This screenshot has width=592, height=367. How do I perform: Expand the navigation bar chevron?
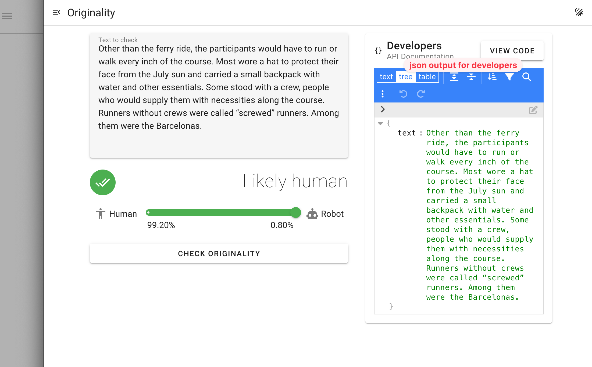click(383, 109)
